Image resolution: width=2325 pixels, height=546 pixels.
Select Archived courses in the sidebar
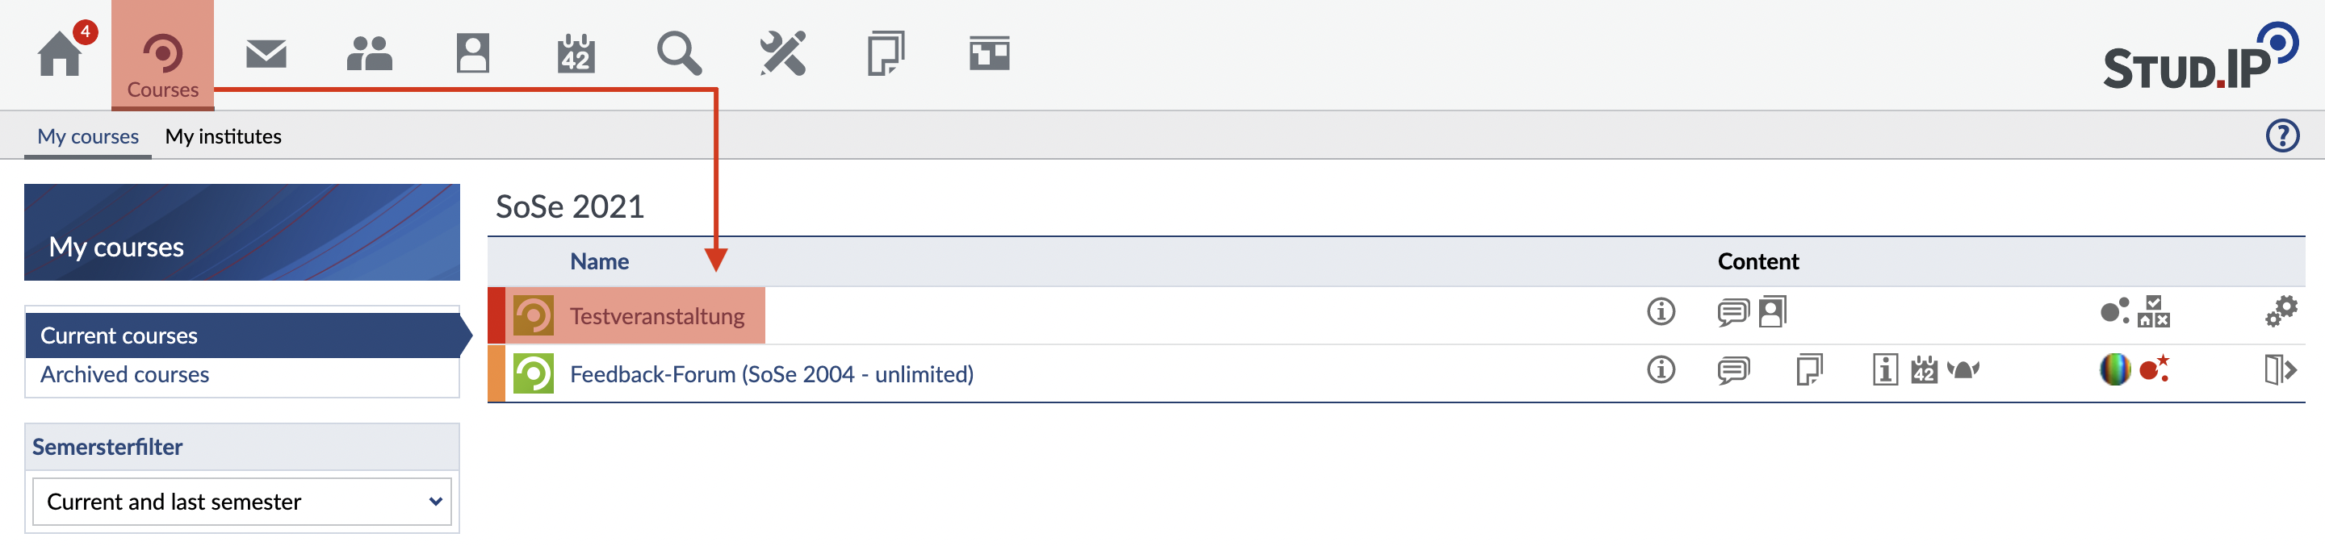[x=124, y=375]
